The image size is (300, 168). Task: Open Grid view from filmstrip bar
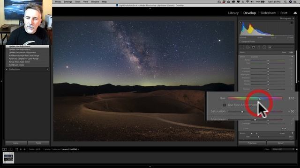(17, 149)
